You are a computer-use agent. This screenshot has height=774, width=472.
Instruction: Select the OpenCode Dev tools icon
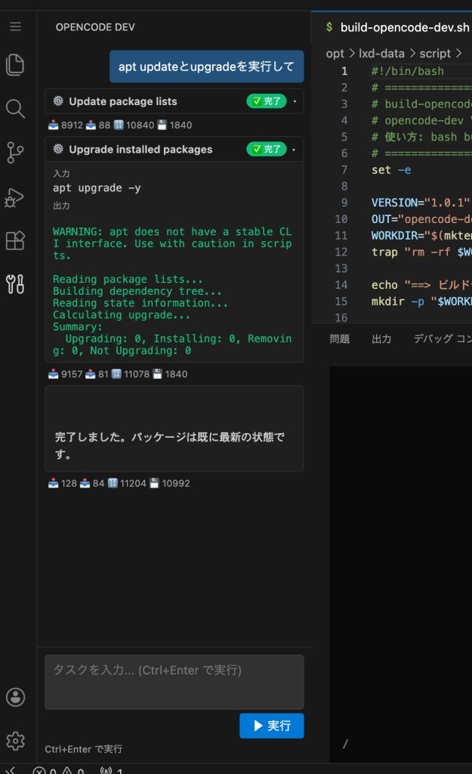point(15,284)
